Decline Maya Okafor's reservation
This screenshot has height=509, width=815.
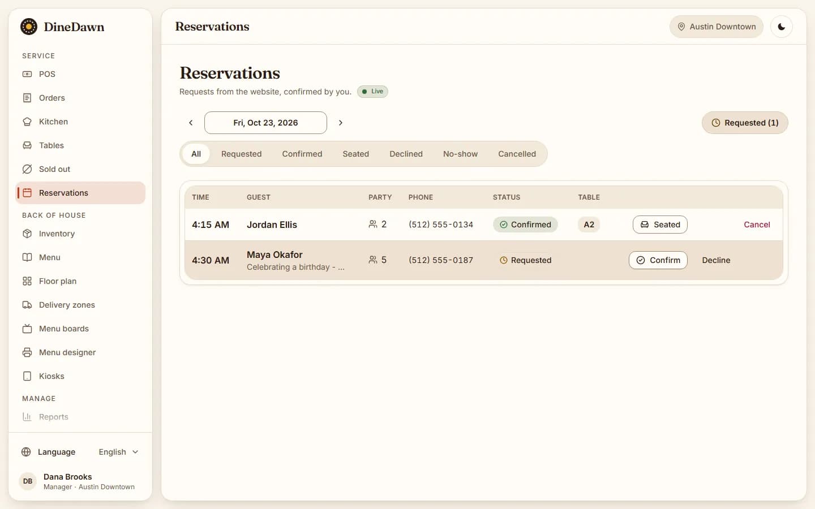click(716, 260)
